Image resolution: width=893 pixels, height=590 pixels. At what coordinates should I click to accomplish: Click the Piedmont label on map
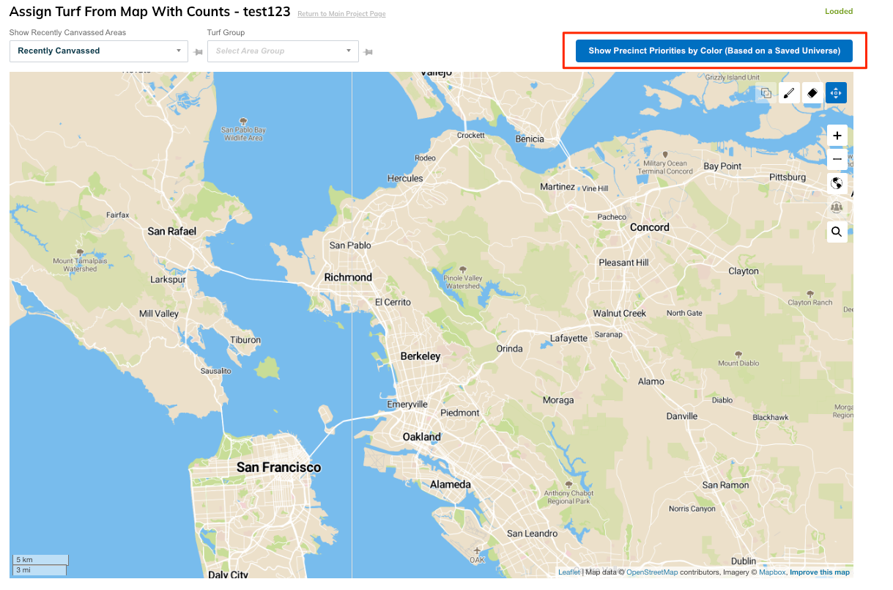pyautogui.click(x=460, y=413)
